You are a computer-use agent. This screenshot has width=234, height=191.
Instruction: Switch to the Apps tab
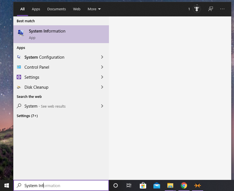[x=36, y=9]
